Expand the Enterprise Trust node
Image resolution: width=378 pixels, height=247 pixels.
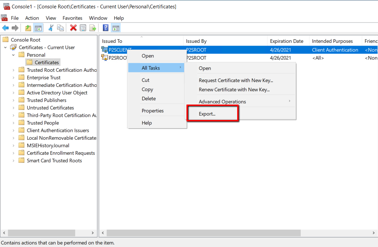click(13, 77)
